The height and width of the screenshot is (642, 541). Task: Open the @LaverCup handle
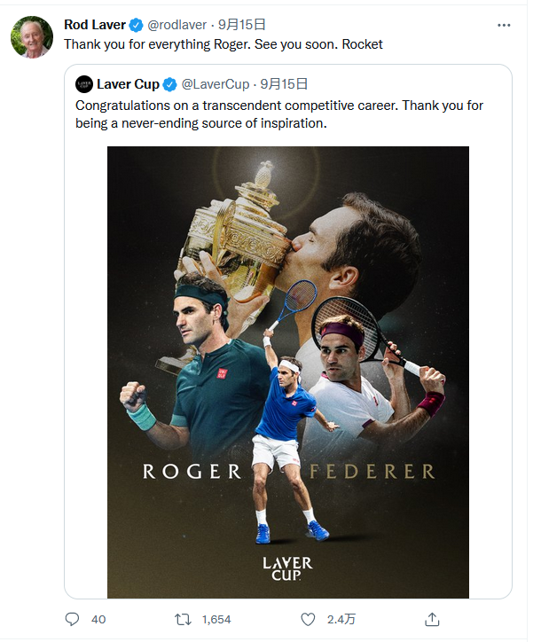pos(216,84)
